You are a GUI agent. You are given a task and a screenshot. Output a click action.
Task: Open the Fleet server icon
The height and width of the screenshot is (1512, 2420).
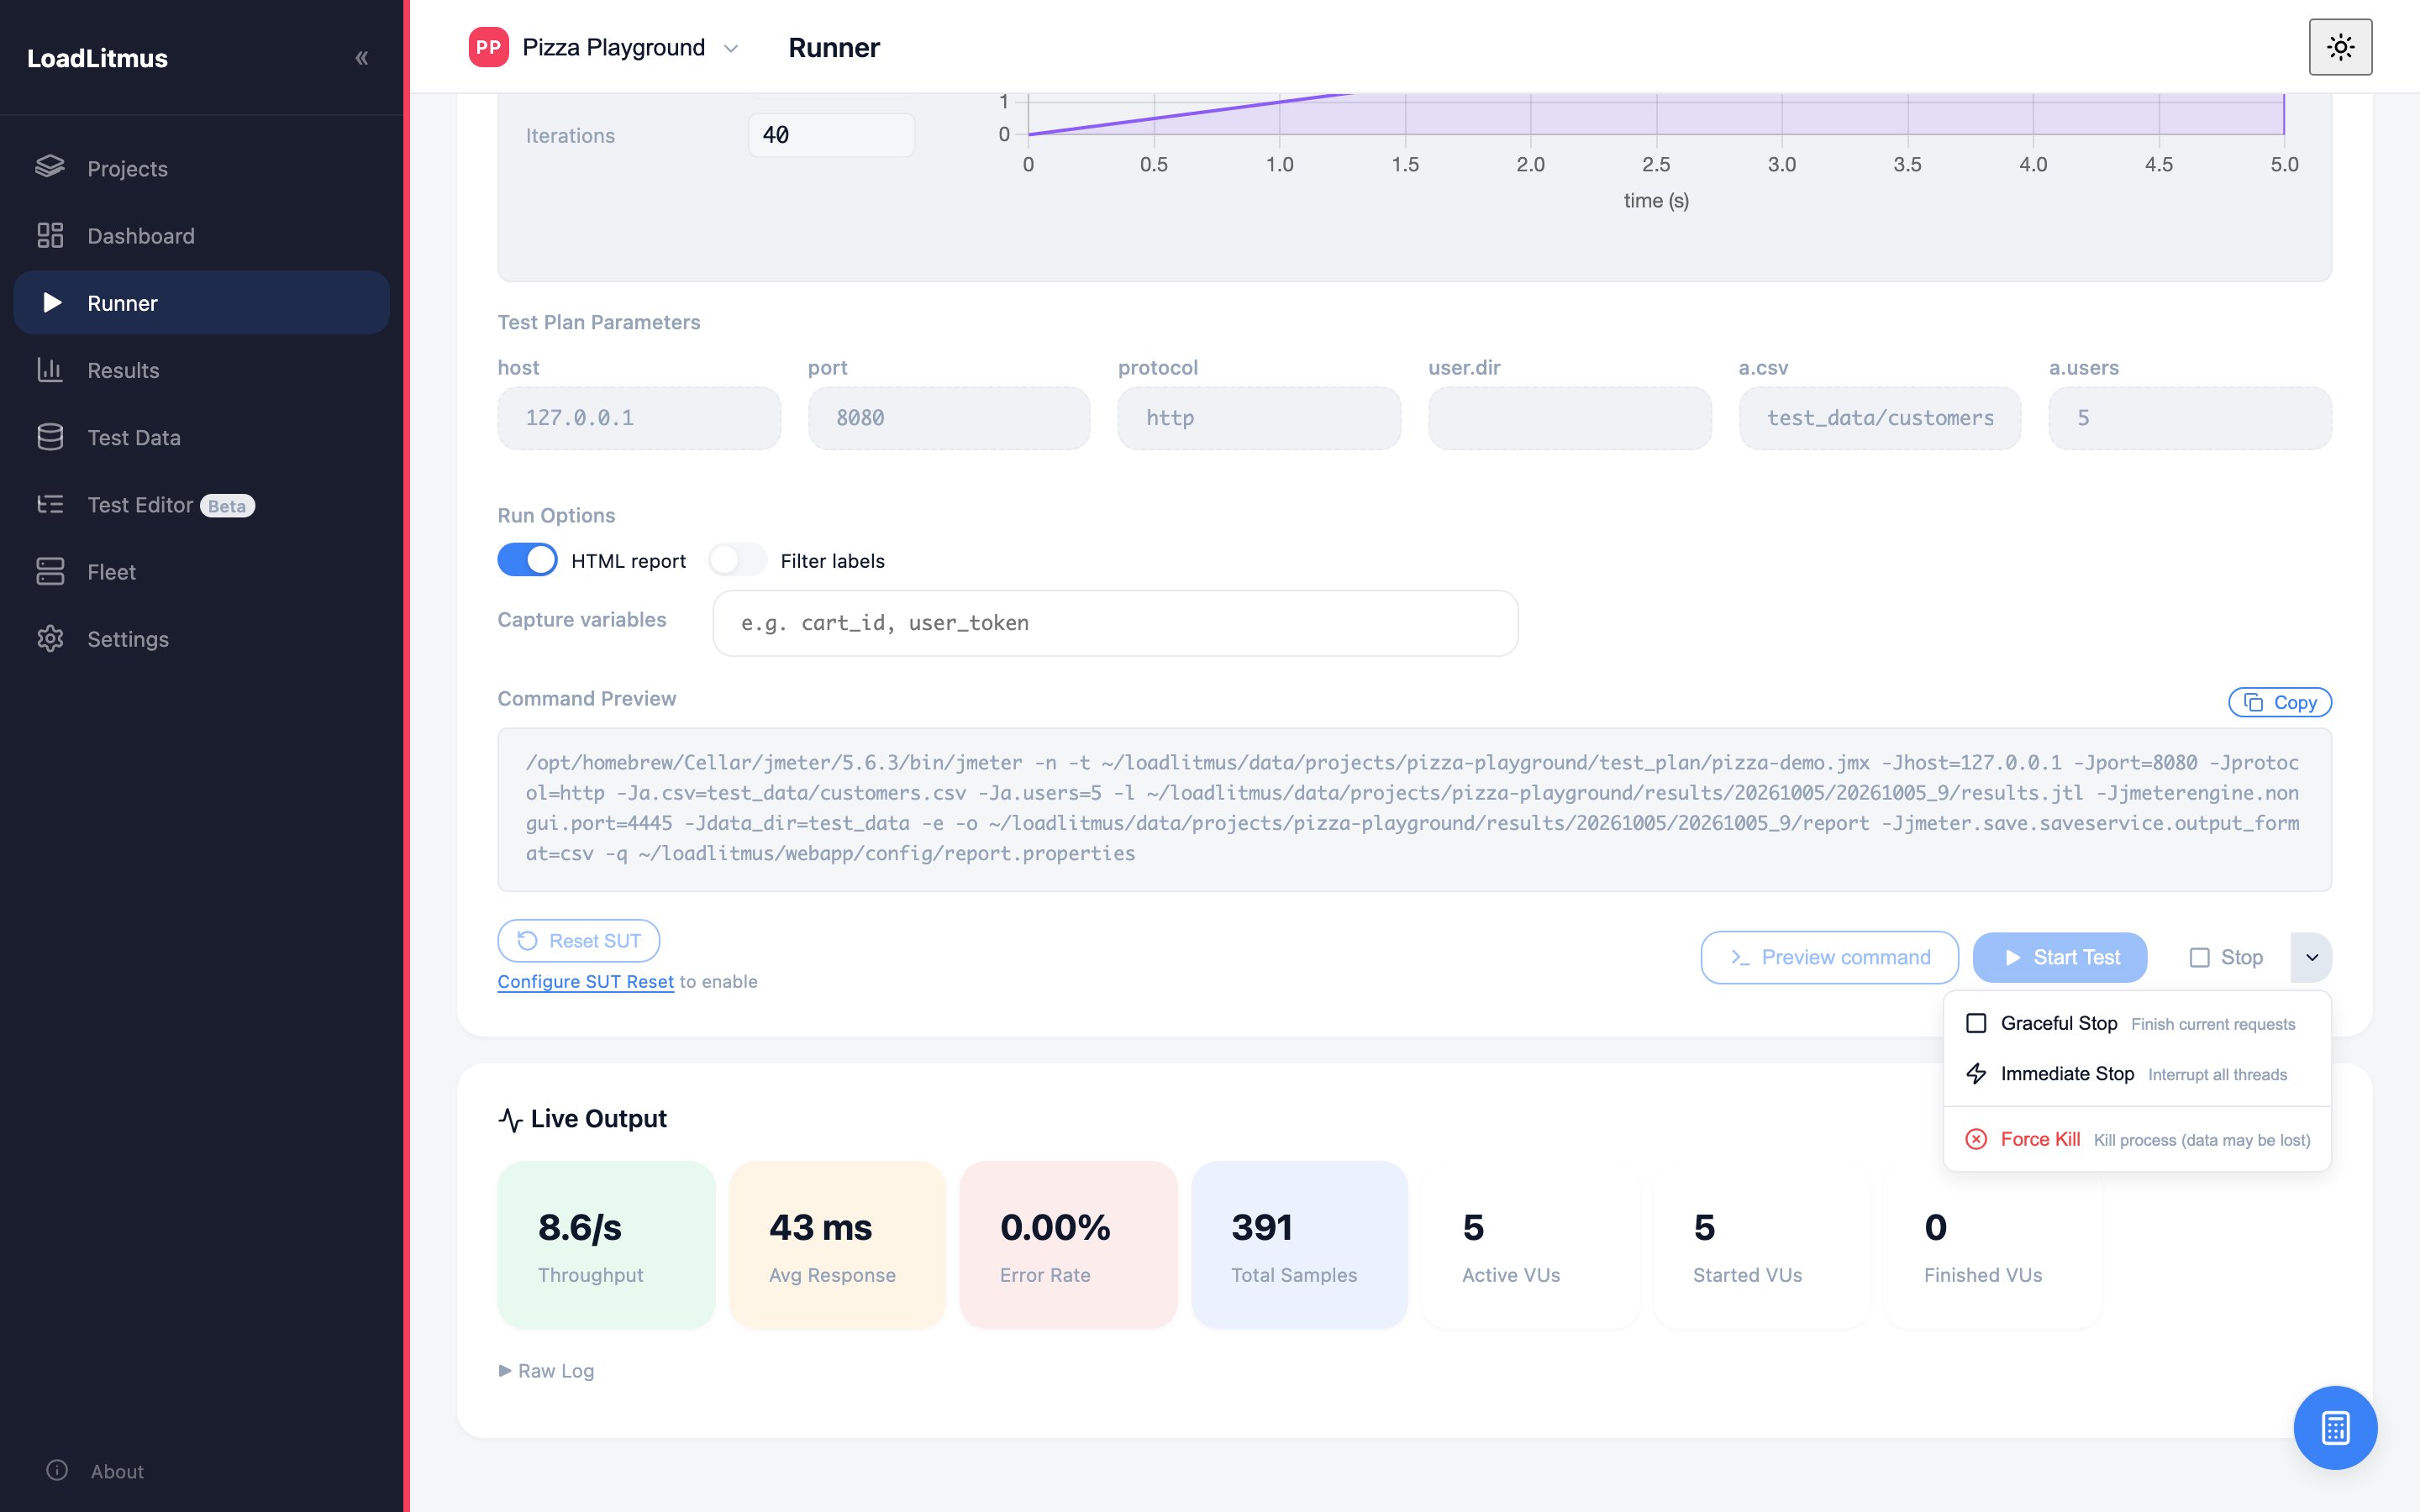[x=50, y=571]
